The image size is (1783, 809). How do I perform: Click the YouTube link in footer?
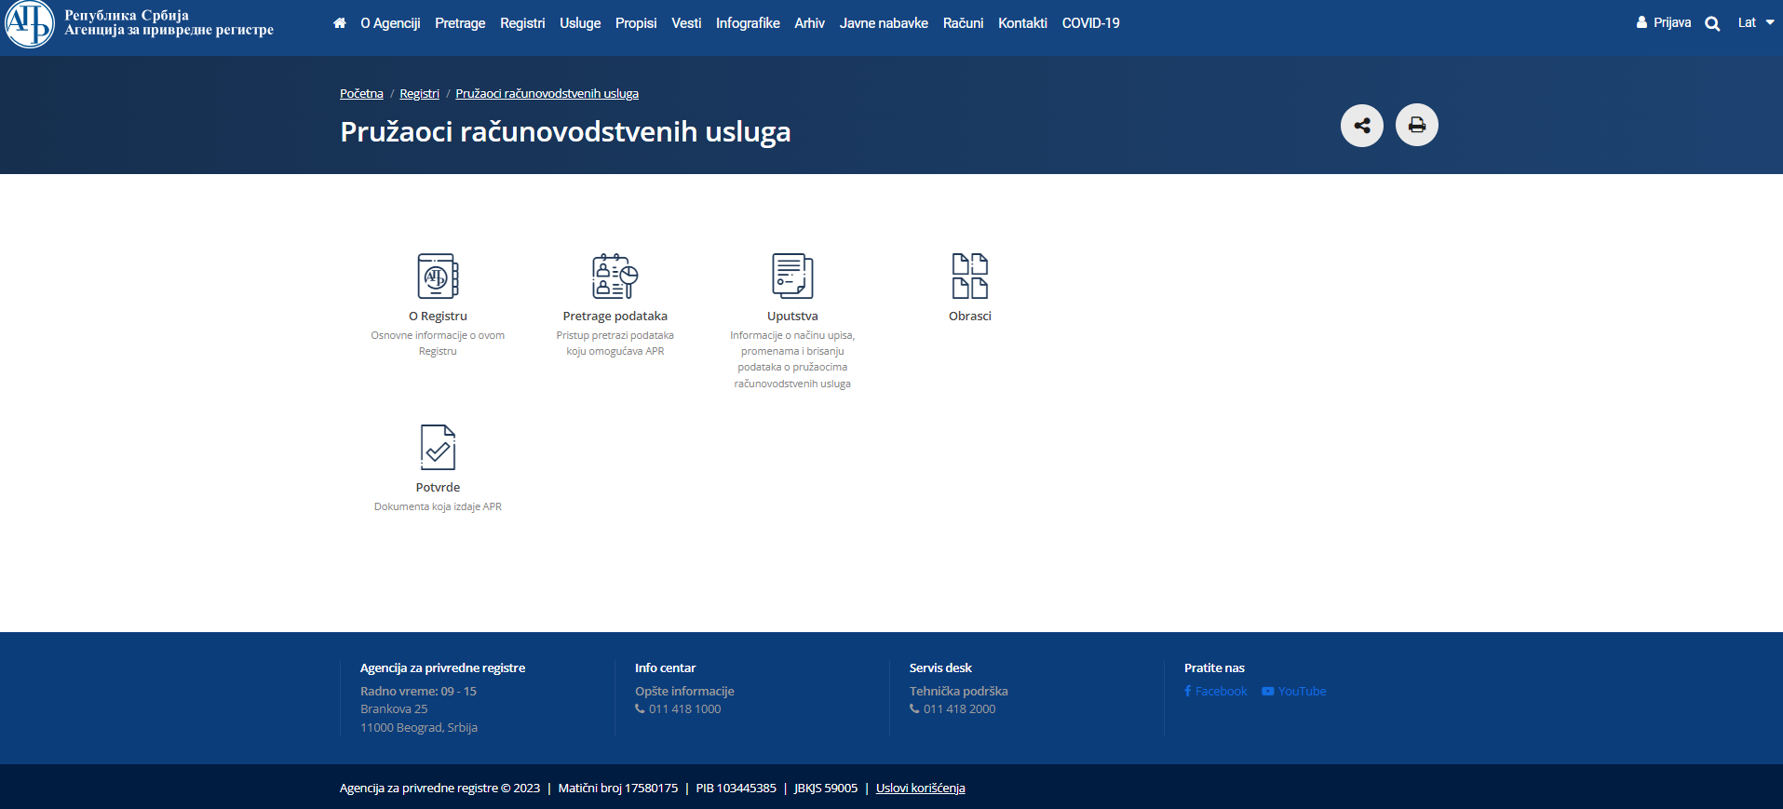pyautogui.click(x=1294, y=692)
